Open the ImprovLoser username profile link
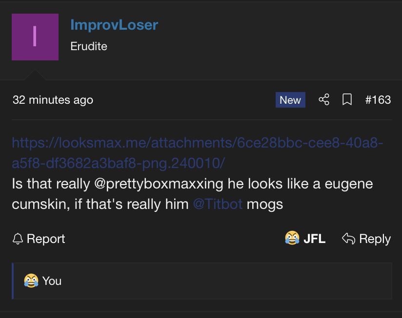 pos(114,25)
